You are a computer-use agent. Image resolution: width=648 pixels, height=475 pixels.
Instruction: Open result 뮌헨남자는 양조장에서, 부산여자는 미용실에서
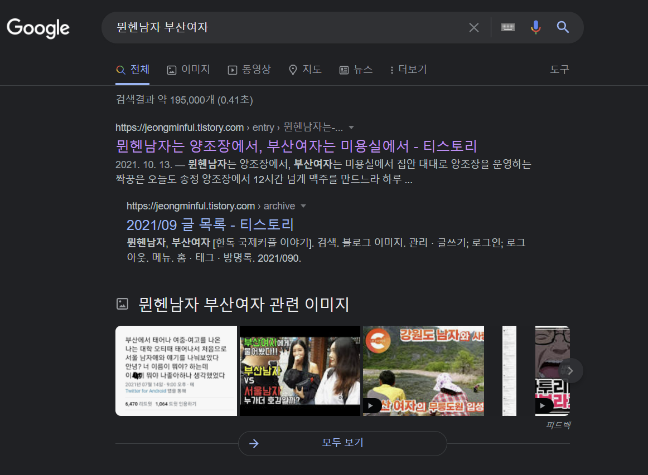pyautogui.click(x=296, y=146)
